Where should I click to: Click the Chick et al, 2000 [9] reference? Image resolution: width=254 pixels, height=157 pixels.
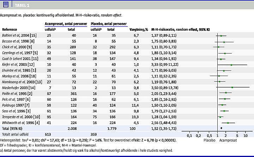pyautogui.click(x=17, y=47)
